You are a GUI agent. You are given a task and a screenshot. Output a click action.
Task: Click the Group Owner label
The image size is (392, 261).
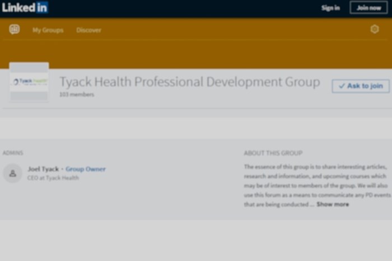(85, 169)
